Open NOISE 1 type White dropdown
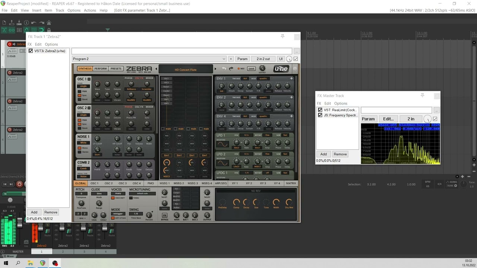 (83, 143)
